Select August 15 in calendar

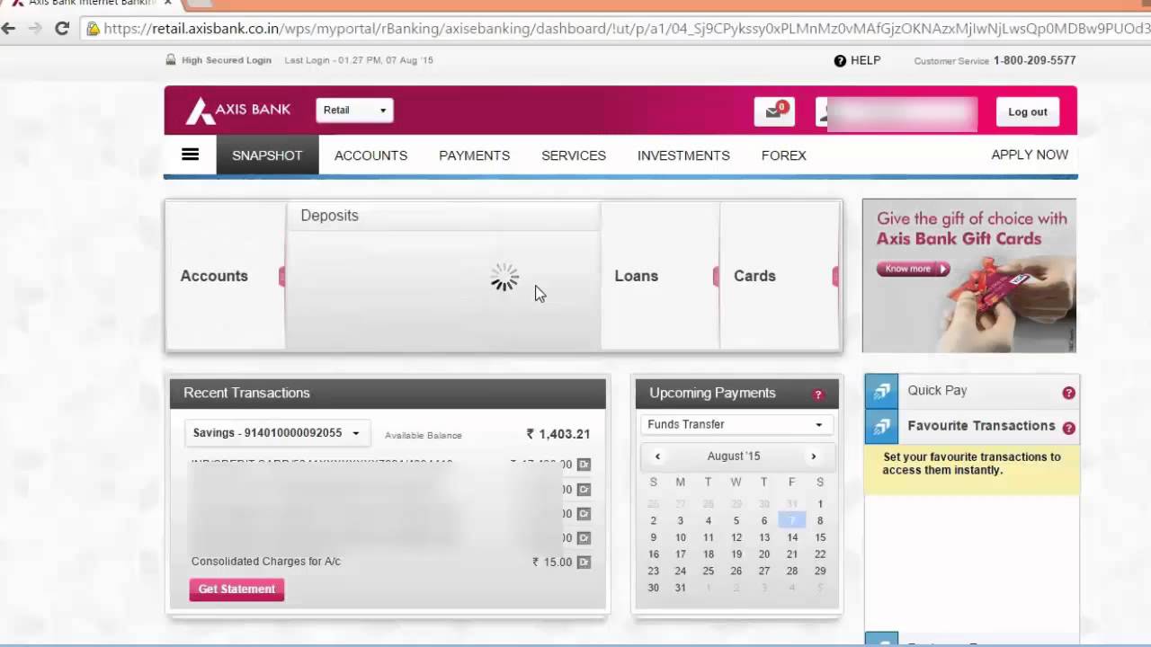click(x=819, y=537)
